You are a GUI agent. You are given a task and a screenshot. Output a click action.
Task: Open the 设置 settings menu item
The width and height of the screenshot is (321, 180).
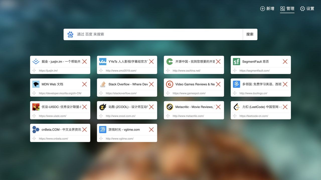307,9
